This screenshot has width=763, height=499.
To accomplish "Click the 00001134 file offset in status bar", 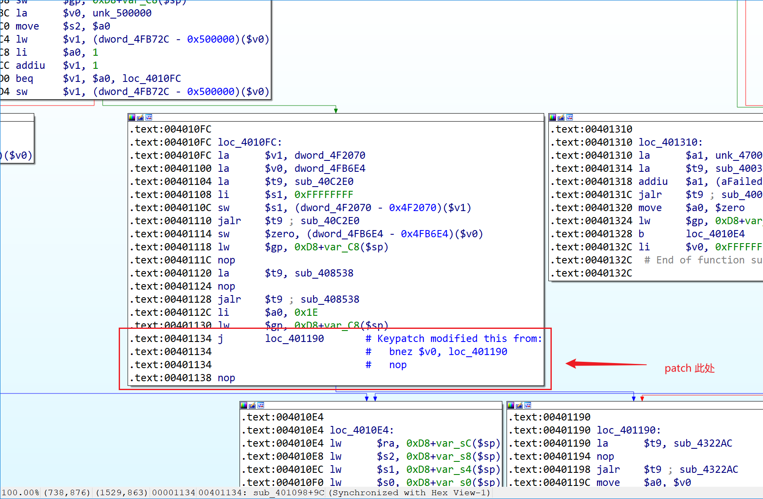I will (x=174, y=493).
